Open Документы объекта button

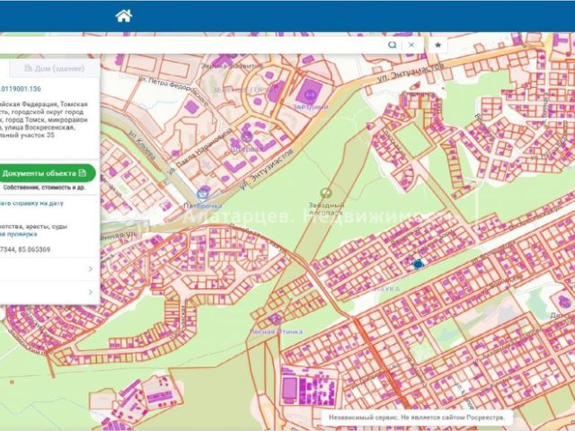pyautogui.click(x=46, y=173)
